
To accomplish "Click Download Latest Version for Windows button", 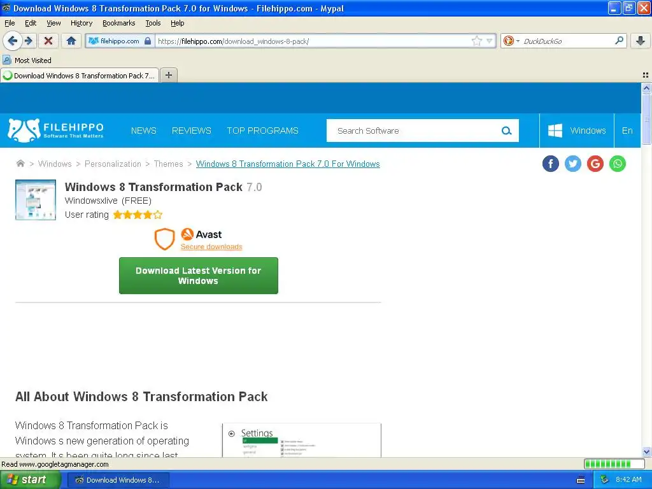I will (x=199, y=276).
